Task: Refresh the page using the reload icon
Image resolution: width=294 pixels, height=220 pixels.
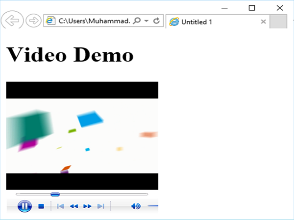Action: click(x=156, y=21)
